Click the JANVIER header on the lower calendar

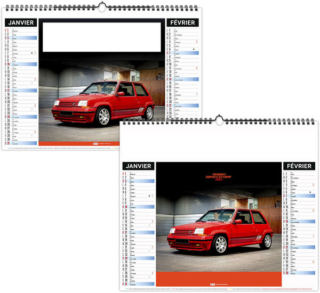[x=138, y=166]
